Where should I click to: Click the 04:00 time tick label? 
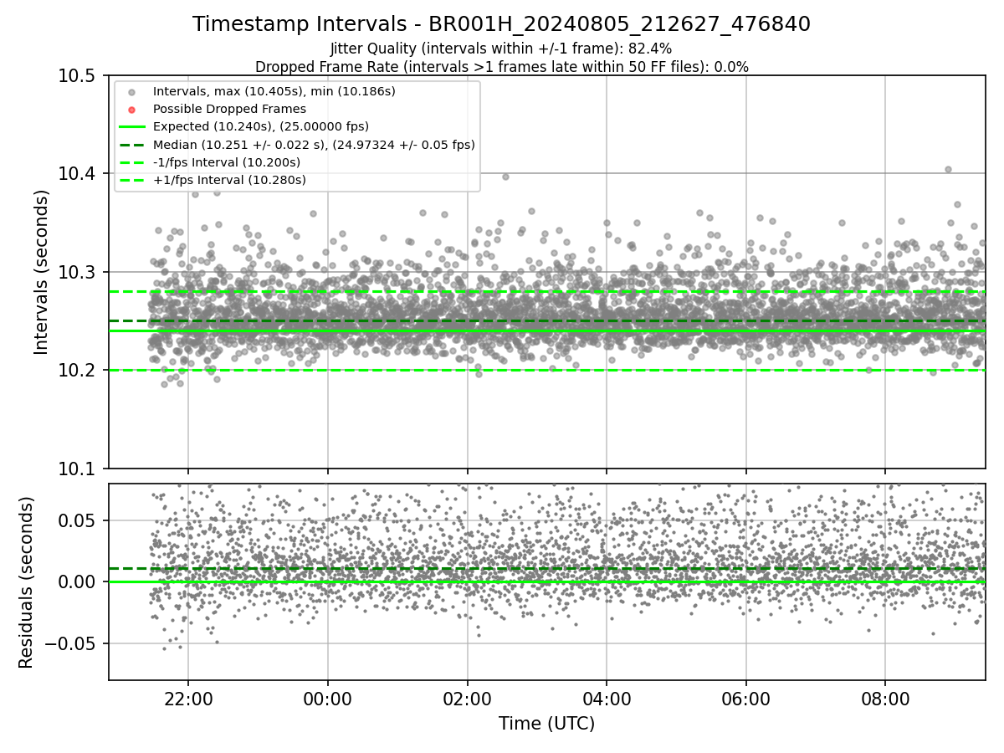click(606, 698)
